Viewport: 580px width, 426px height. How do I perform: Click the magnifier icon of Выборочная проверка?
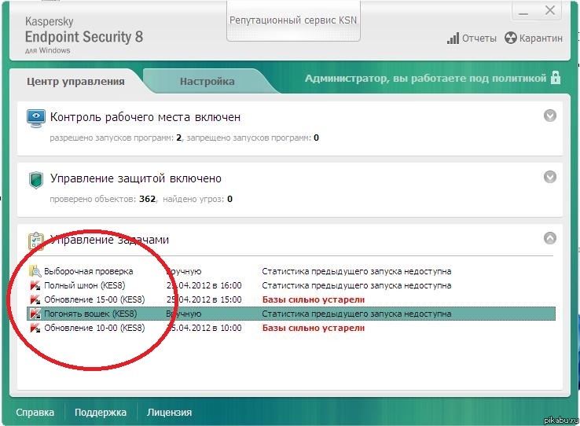tap(35, 271)
